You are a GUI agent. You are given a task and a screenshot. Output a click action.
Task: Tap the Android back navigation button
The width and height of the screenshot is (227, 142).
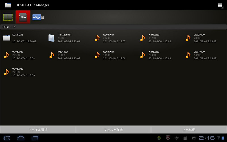pos(7,138)
